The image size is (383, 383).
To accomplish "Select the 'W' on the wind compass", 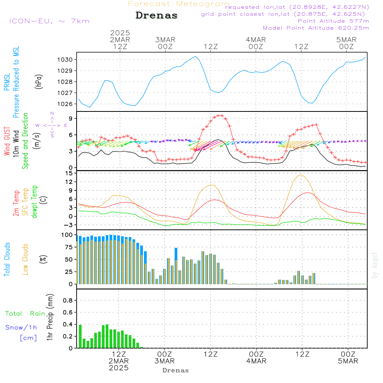I will pos(38,126).
